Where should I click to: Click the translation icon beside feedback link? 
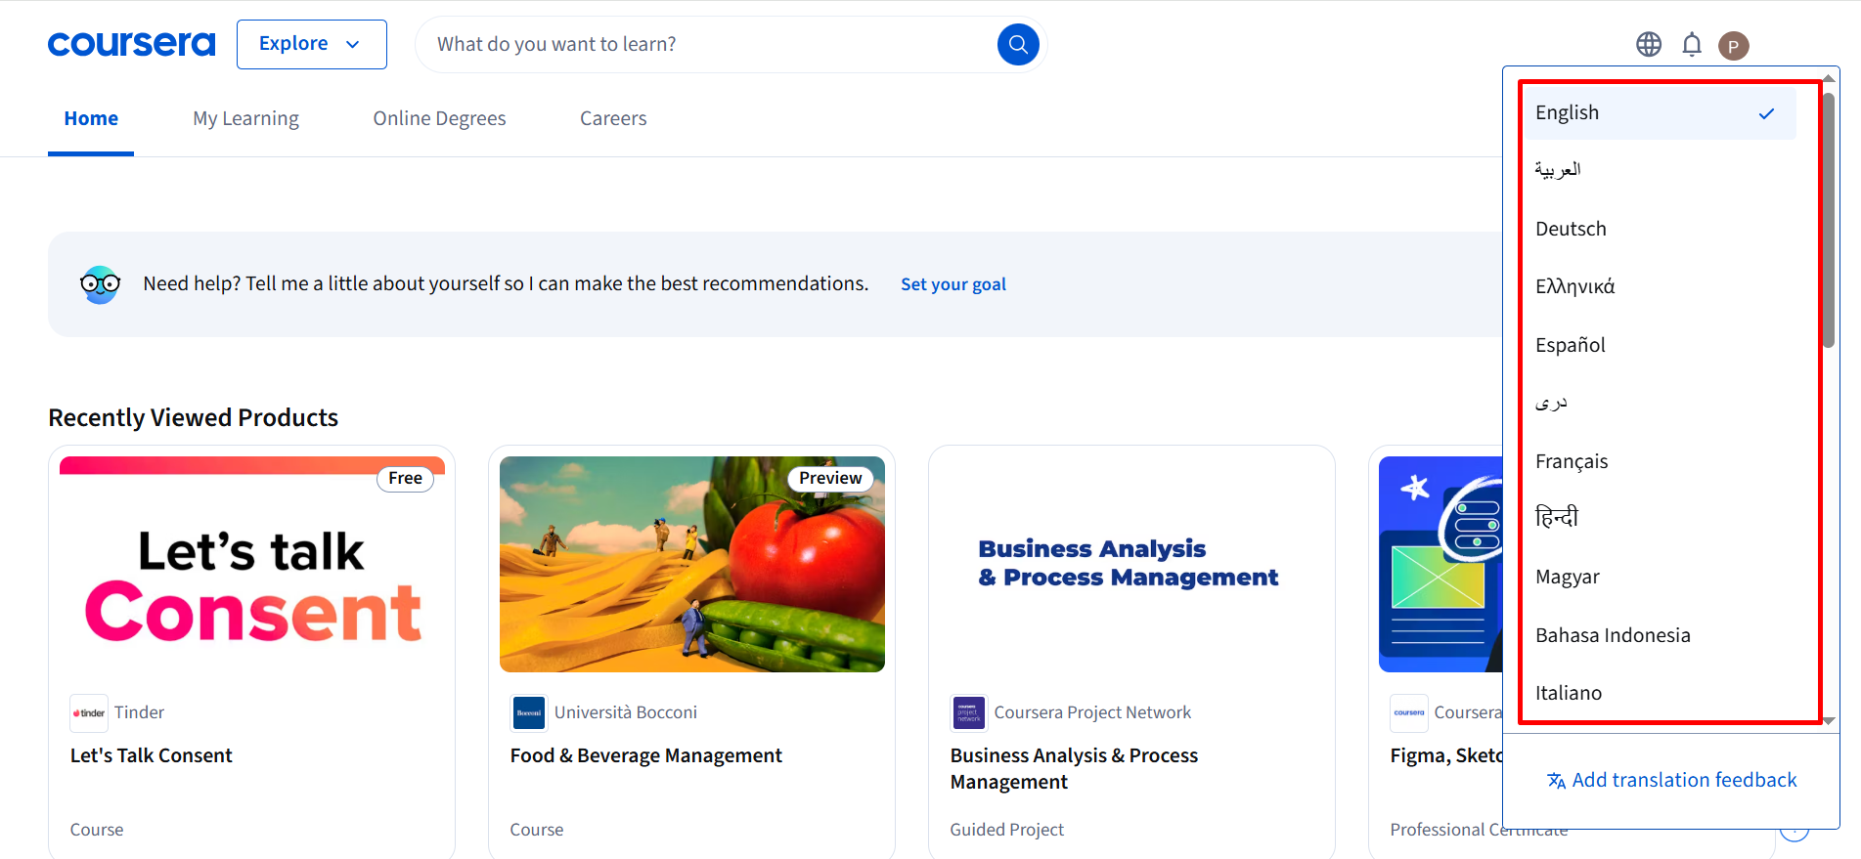click(x=1556, y=780)
